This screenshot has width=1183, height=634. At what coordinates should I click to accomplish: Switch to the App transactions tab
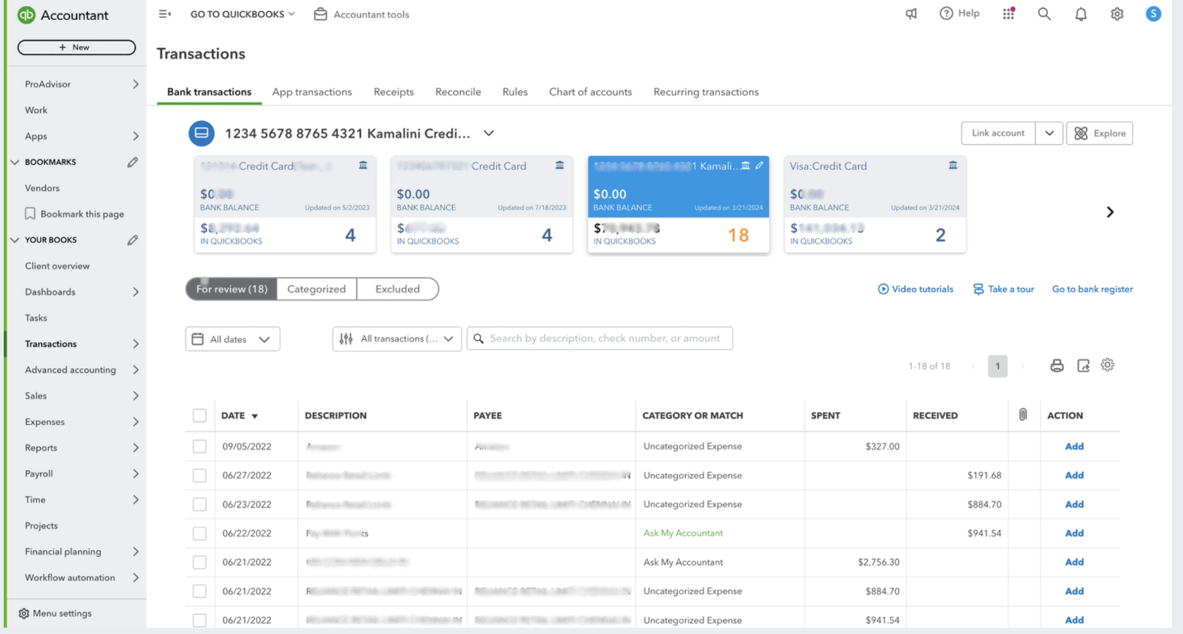312,92
